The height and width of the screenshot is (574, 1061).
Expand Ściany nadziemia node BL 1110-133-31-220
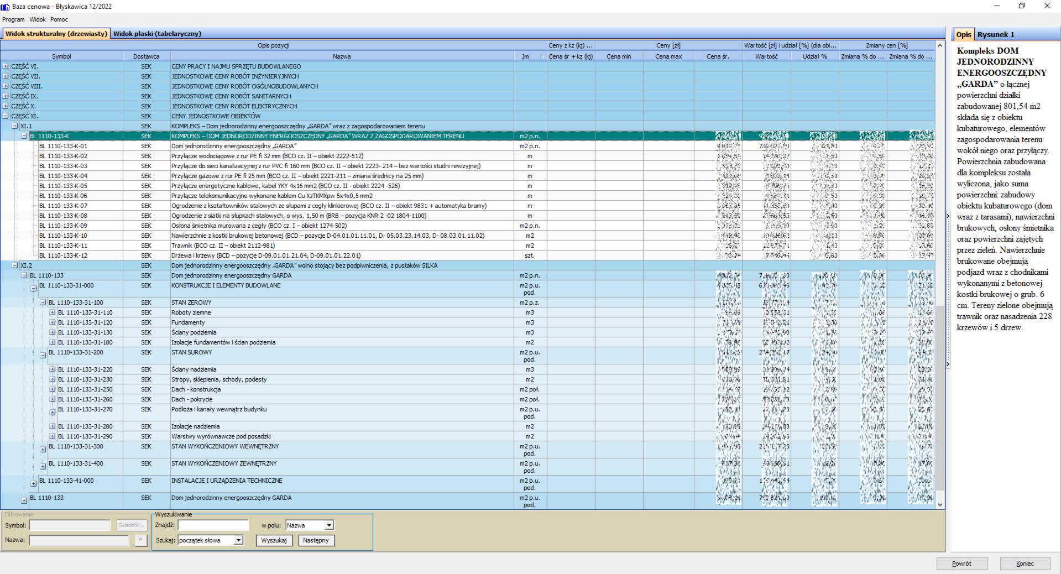tap(53, 369)
